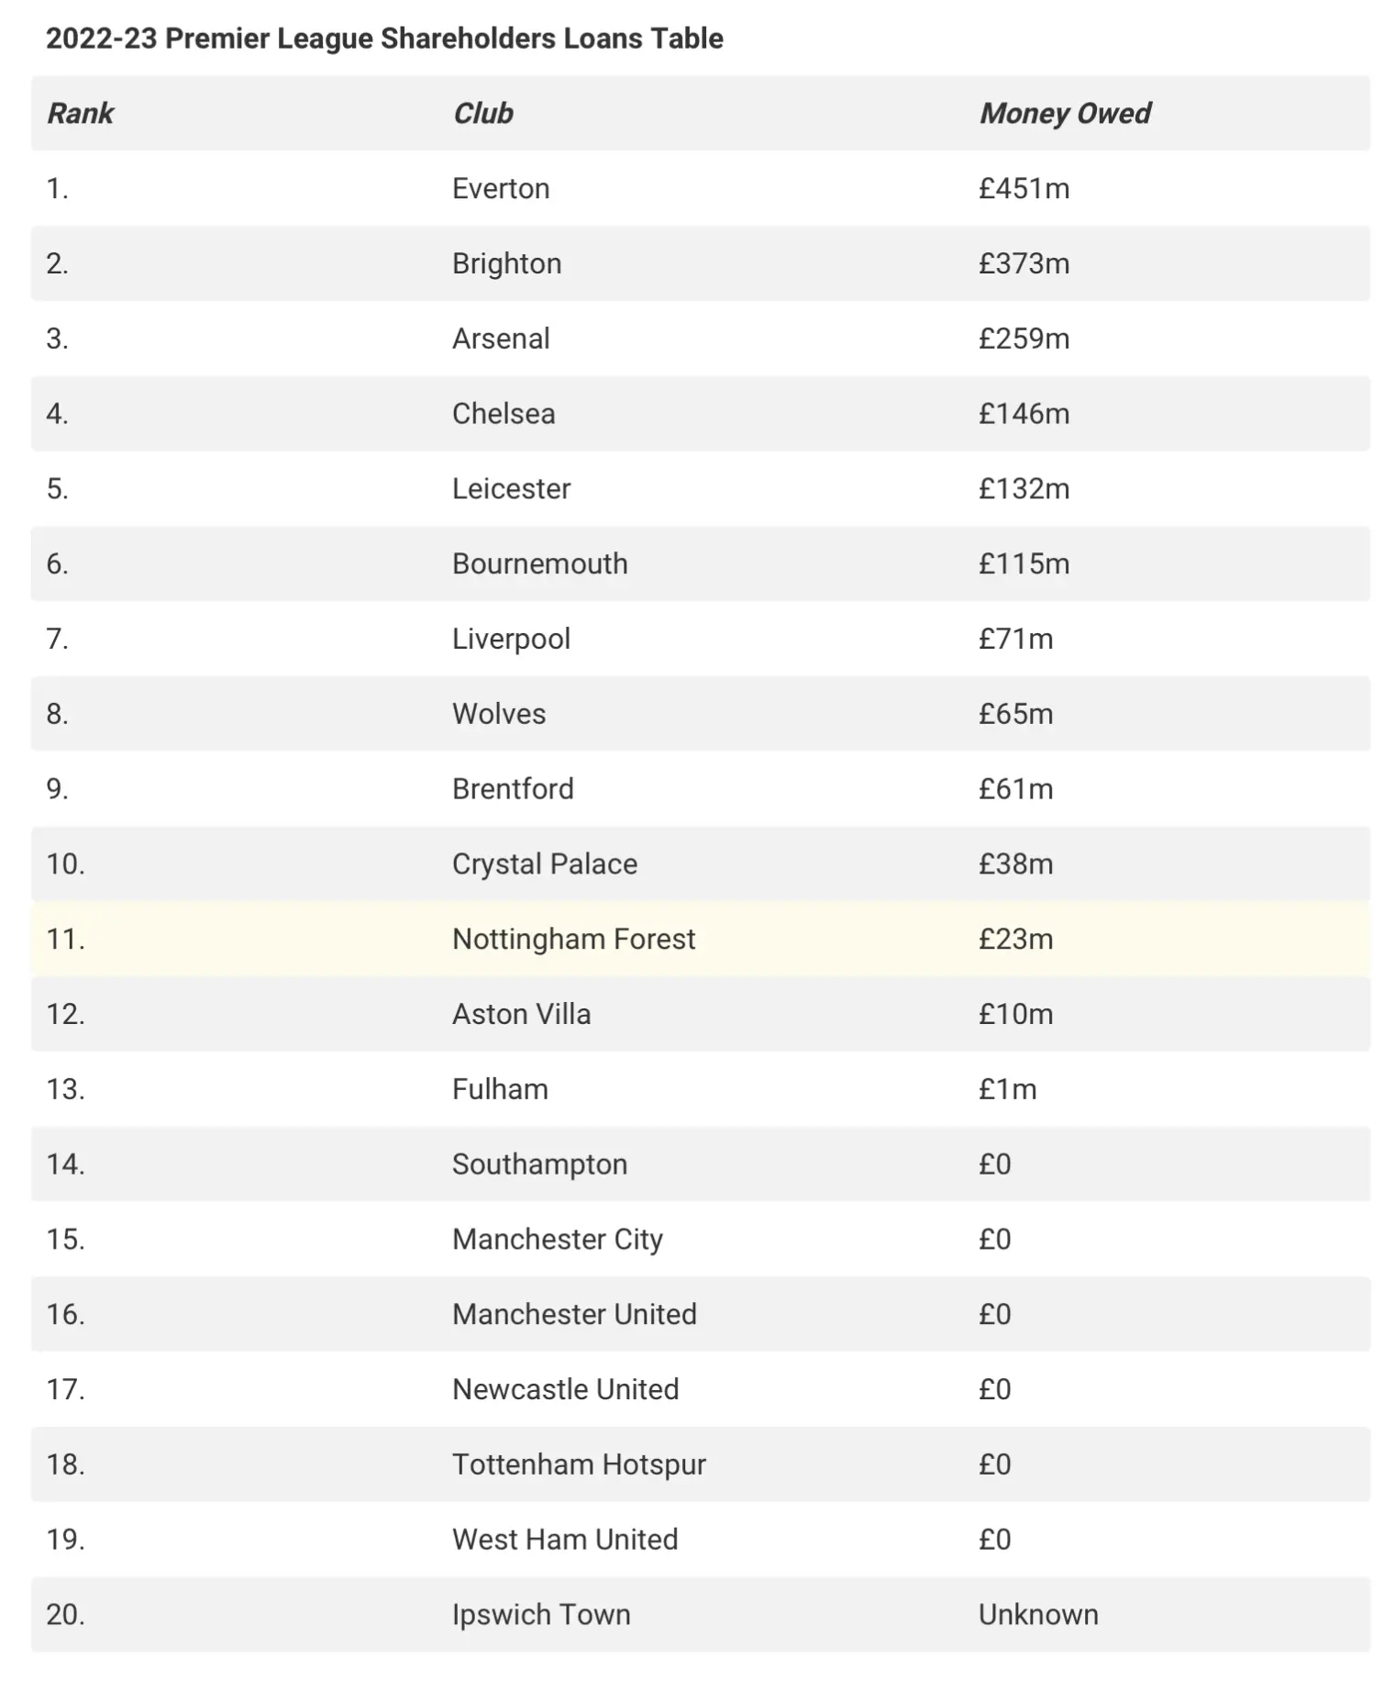Click the Manchester City club name
The height and width of the screenshot is (1681, 1384).
click(x=557, y=1240)
